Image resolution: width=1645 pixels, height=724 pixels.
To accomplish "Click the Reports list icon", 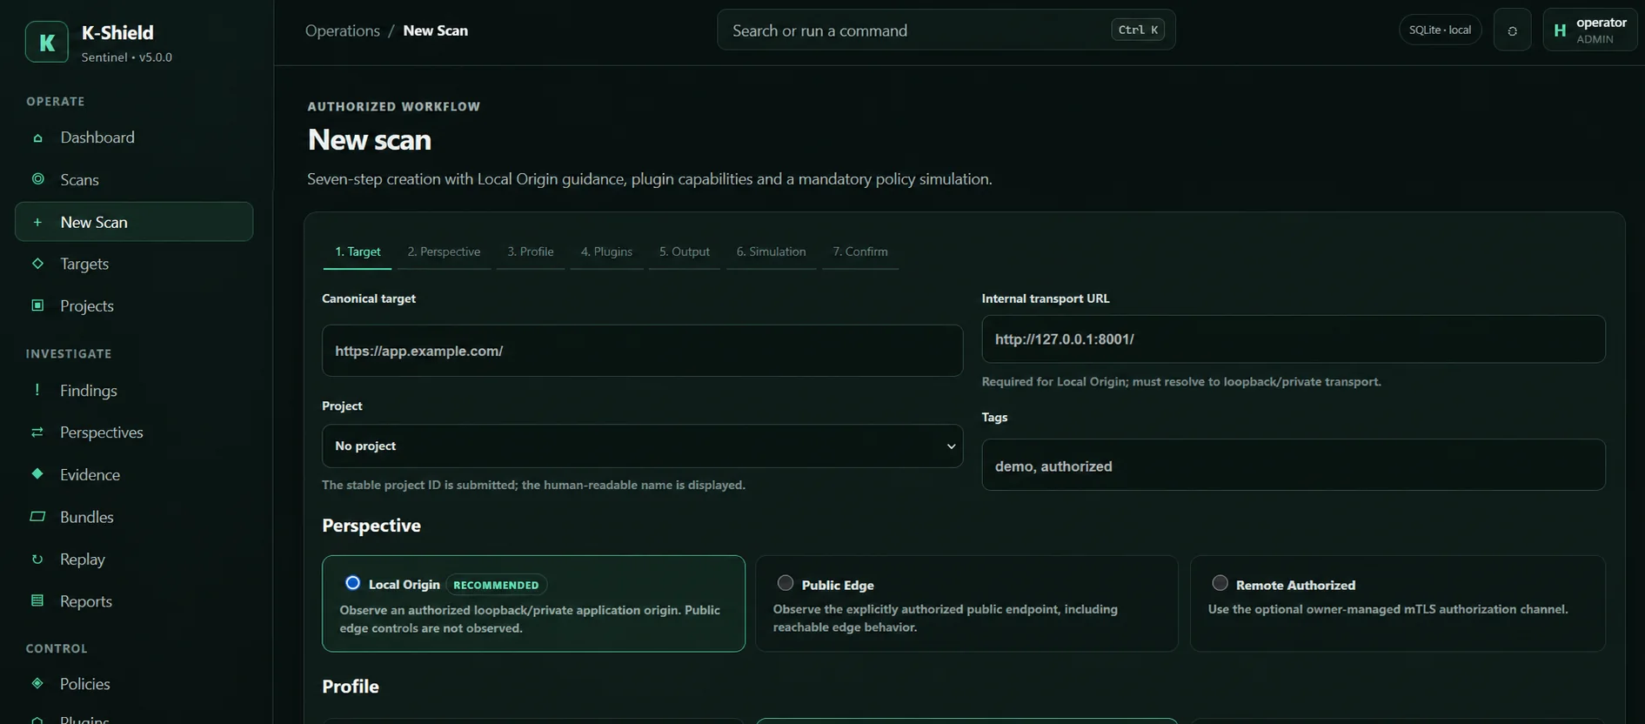I will pyautogui.click(x=37, y=600).
